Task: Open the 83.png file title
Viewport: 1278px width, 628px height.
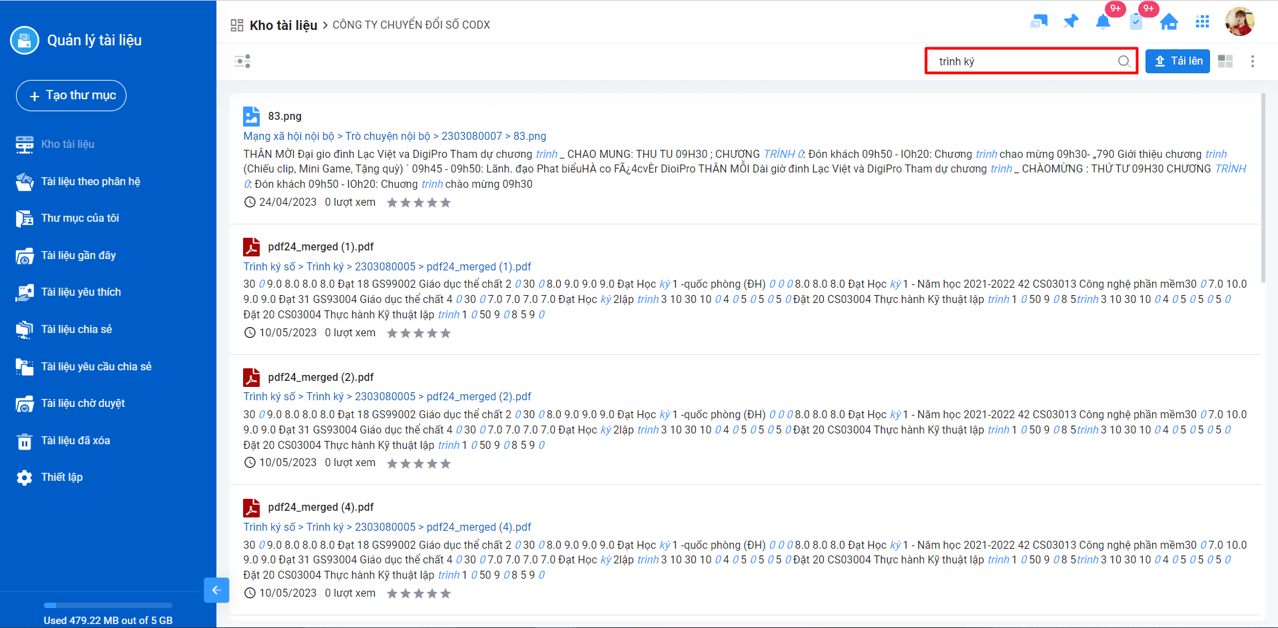Action: click(x=284, y=116)
